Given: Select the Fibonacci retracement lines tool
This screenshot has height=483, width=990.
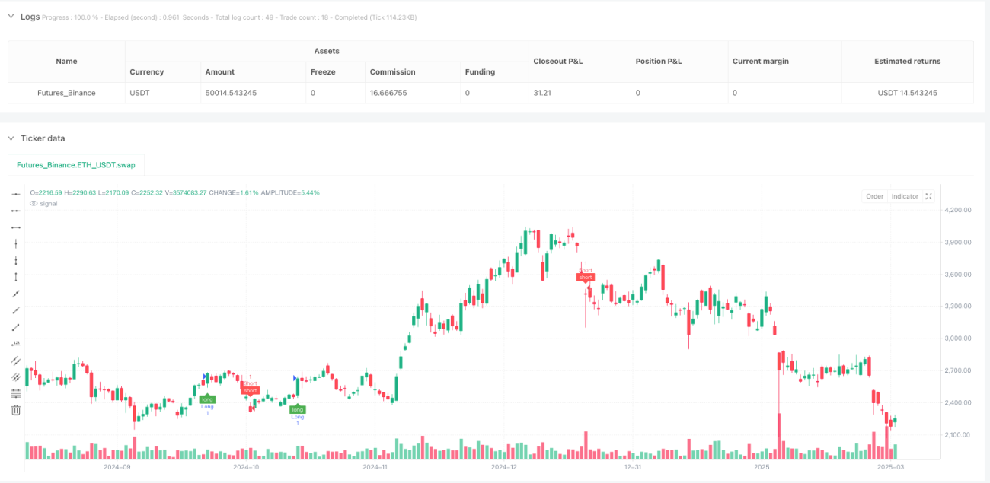Looking at the screenshot, I should [16, 393].
